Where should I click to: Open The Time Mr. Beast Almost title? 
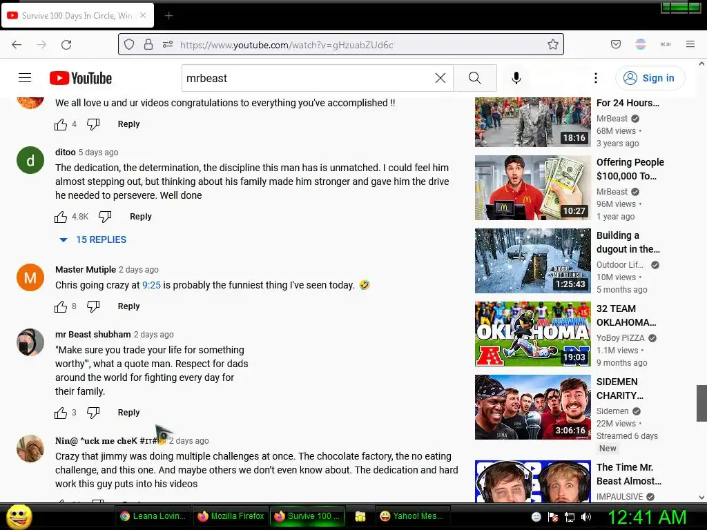629,474
